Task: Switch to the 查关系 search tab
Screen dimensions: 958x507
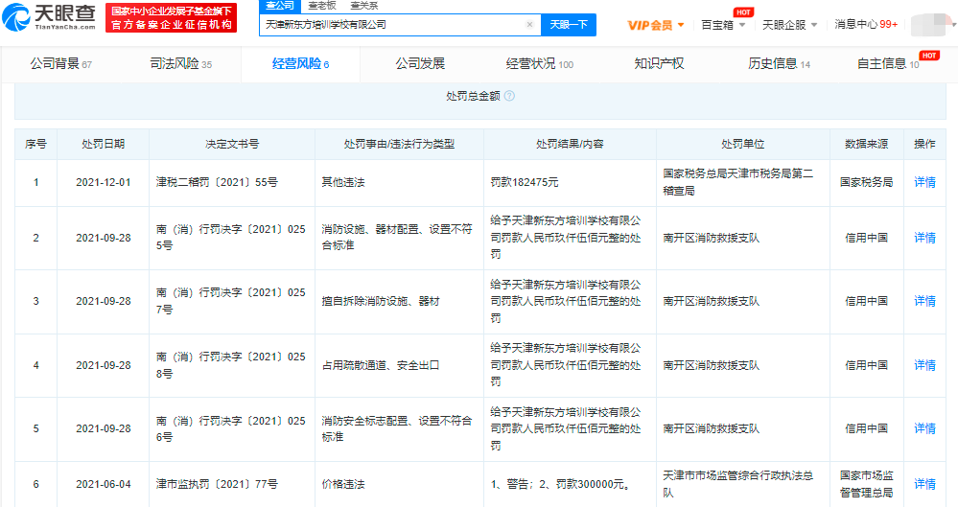Action: point(364,6)
